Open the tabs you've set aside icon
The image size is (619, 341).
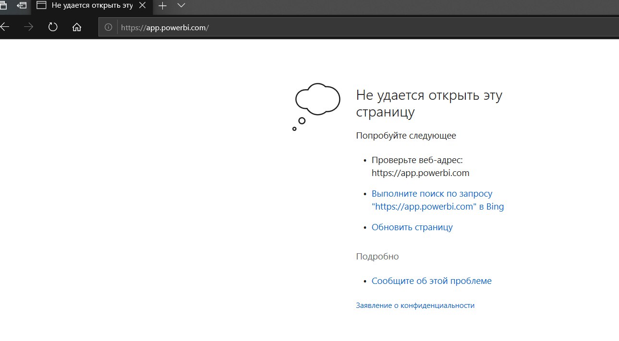point(3,6)
